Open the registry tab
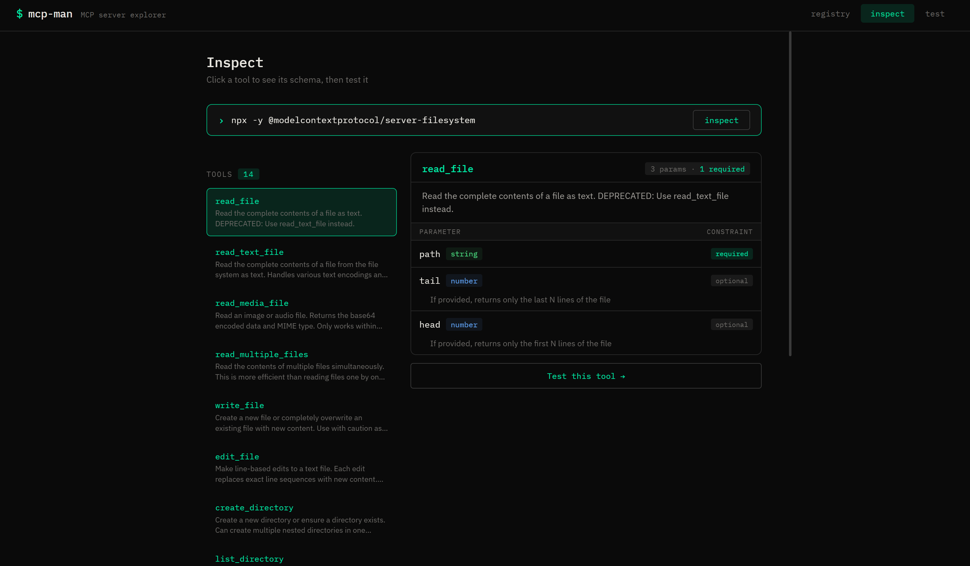Screen dimensions: 970x566 (x=830, y=14)
